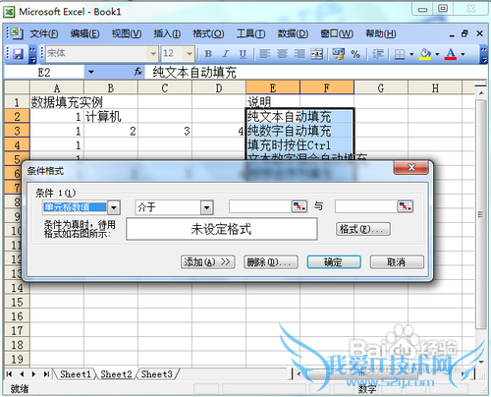Open 帮助(H) menu

coord(380,33)
